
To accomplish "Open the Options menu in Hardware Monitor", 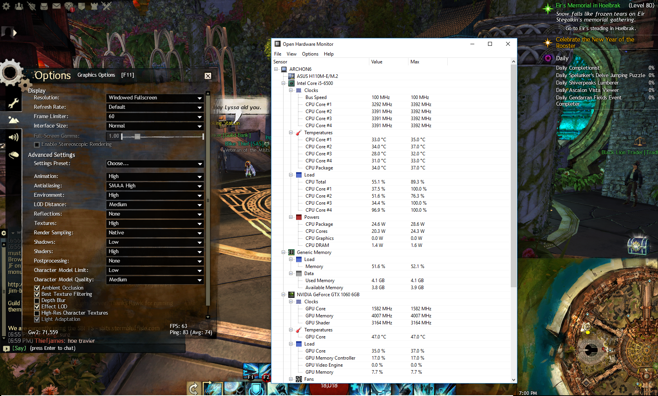I will click(x=310, y=54).
